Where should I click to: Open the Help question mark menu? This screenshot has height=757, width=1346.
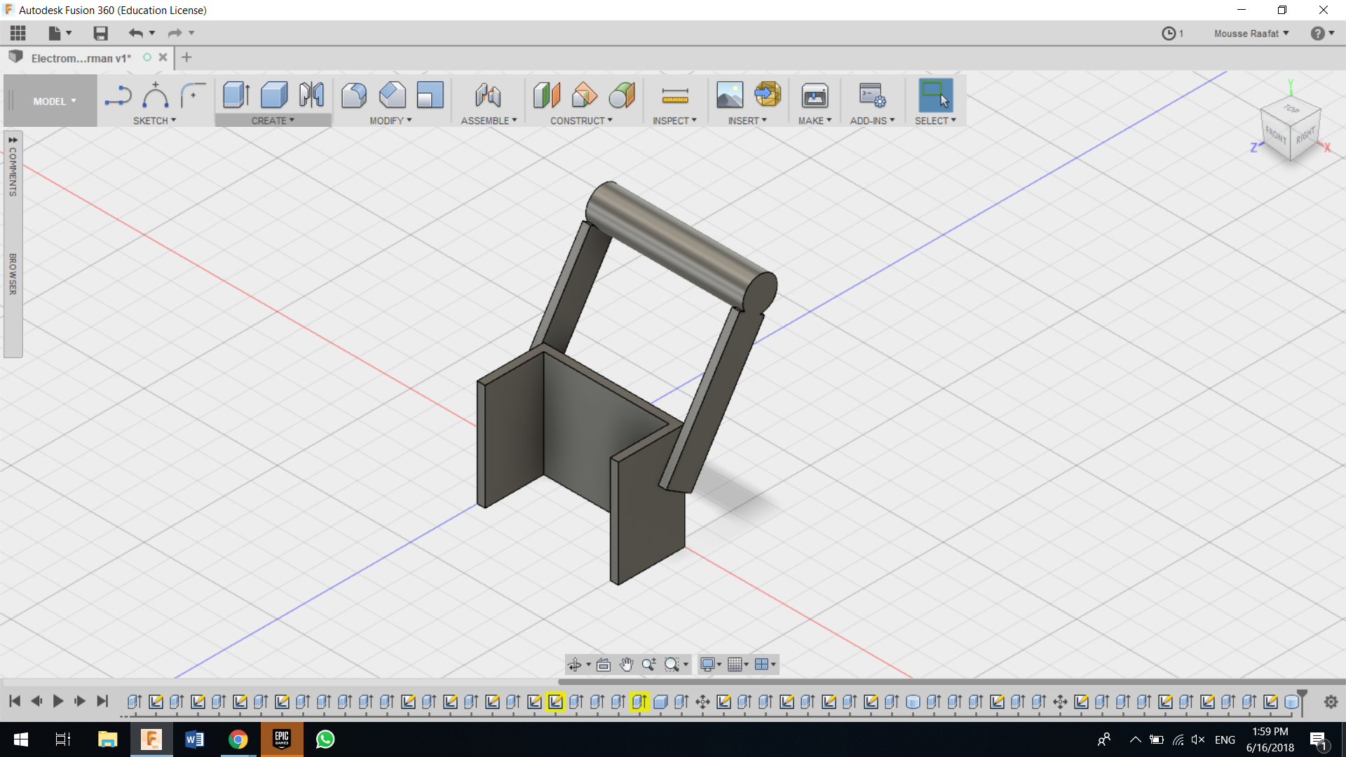click(x=1322, y=33)
